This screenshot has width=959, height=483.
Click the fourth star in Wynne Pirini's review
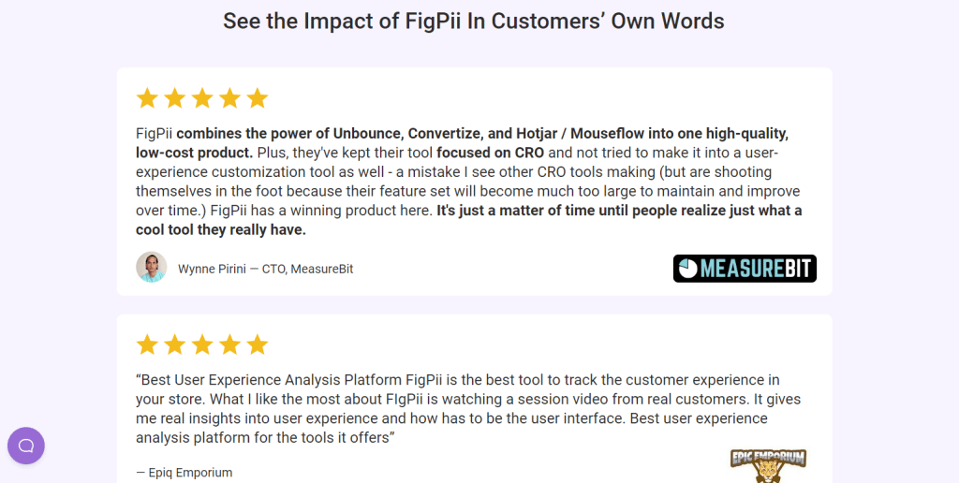click(x=229, y=98)
